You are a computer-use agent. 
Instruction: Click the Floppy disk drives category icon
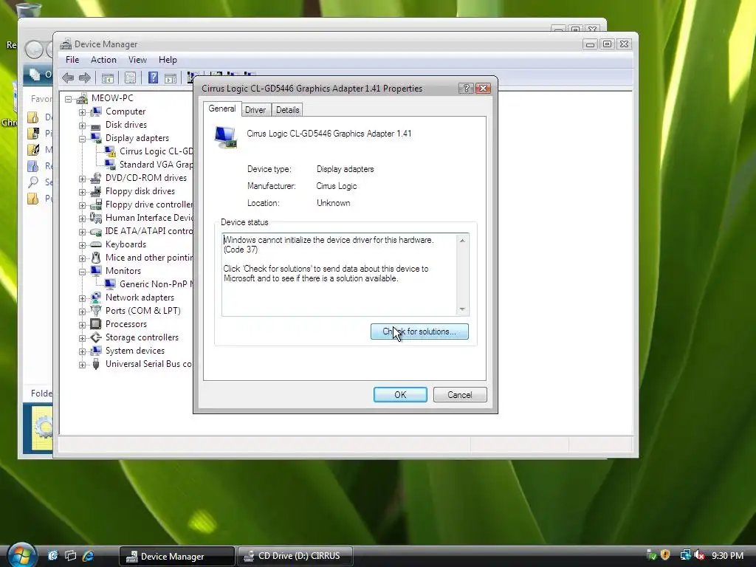[96, 191]
